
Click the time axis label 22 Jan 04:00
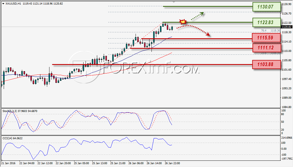pyautogui.click(x=27, y=163)
